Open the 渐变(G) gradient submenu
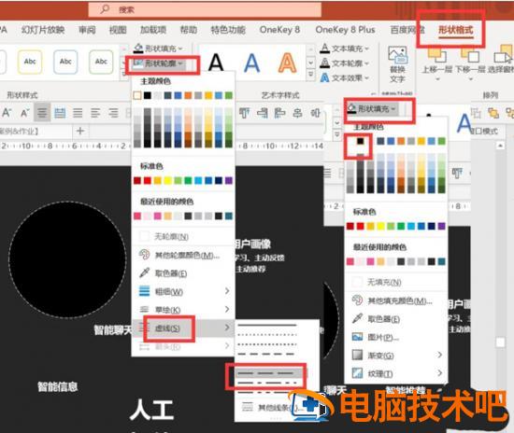 [x=396, y=356]
